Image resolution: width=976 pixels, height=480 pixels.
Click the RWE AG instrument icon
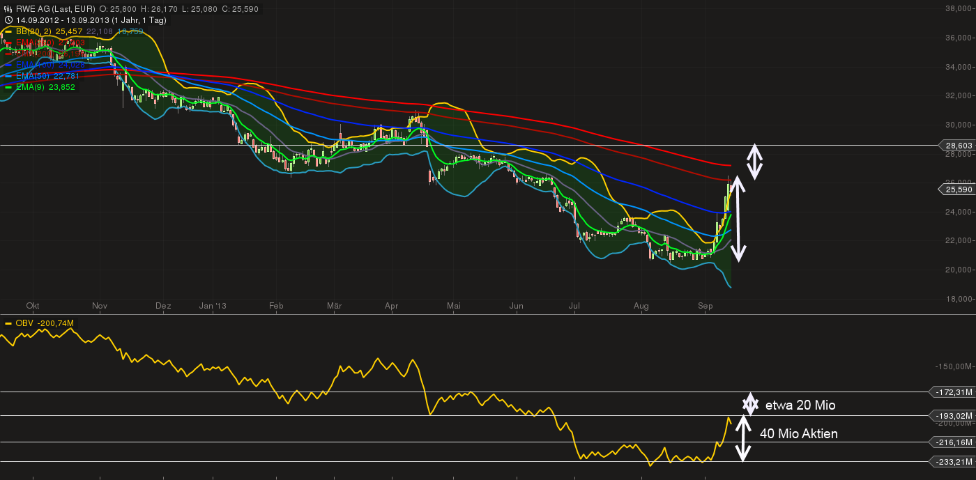pos(8,8)
